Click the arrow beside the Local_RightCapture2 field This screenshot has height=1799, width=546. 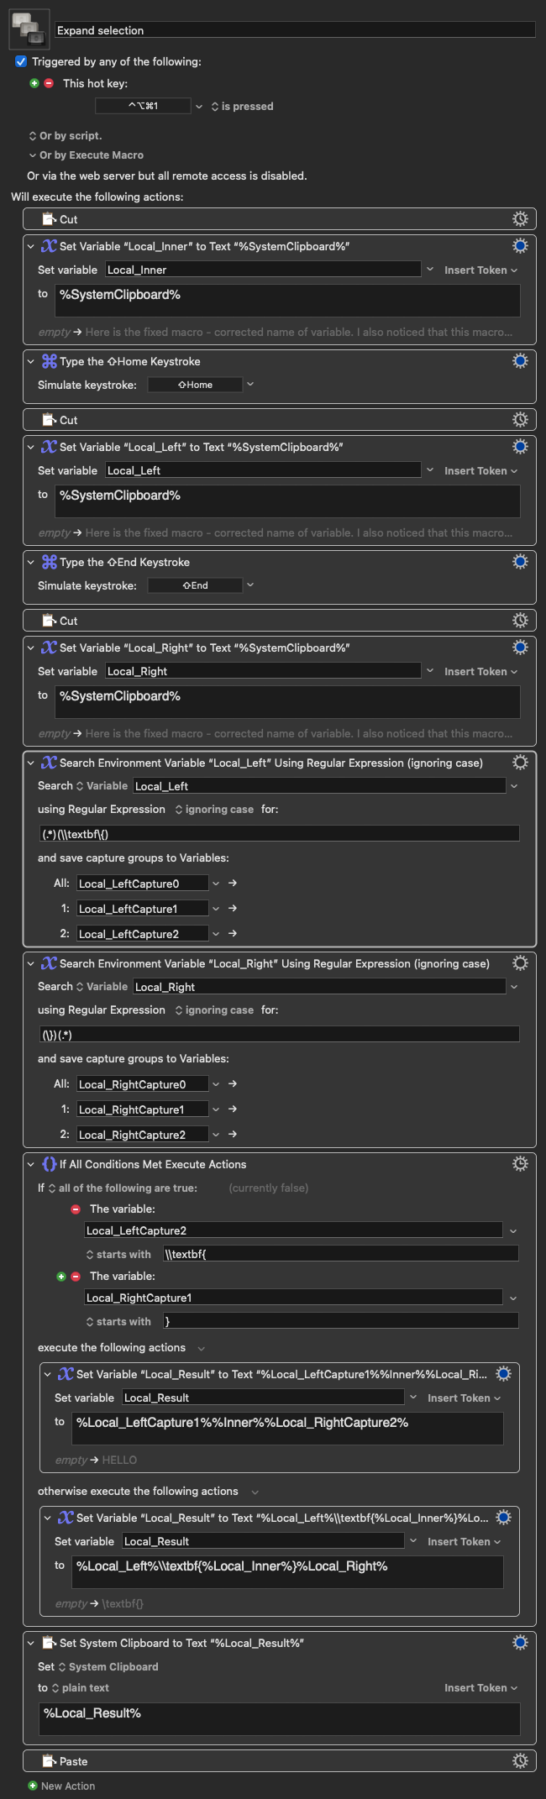(233, 1134)
